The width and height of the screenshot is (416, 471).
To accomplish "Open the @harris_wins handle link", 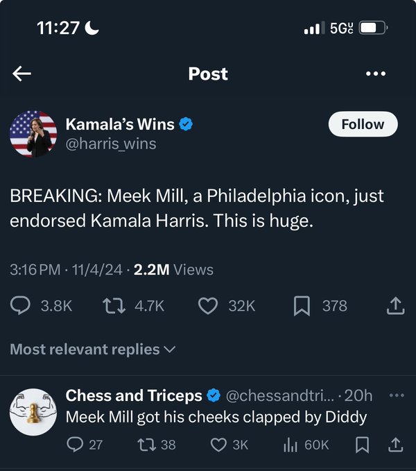I will [x=111, y=144].
